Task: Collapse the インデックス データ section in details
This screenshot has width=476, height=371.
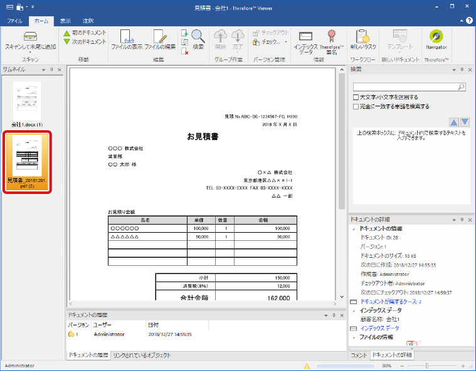Action: click(354, 310)
